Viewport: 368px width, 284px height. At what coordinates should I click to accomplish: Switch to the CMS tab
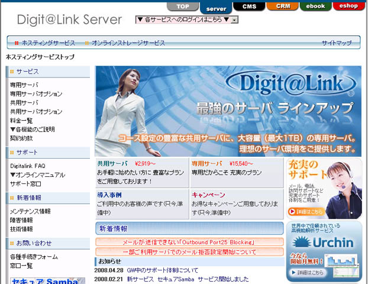coord(249,7)
